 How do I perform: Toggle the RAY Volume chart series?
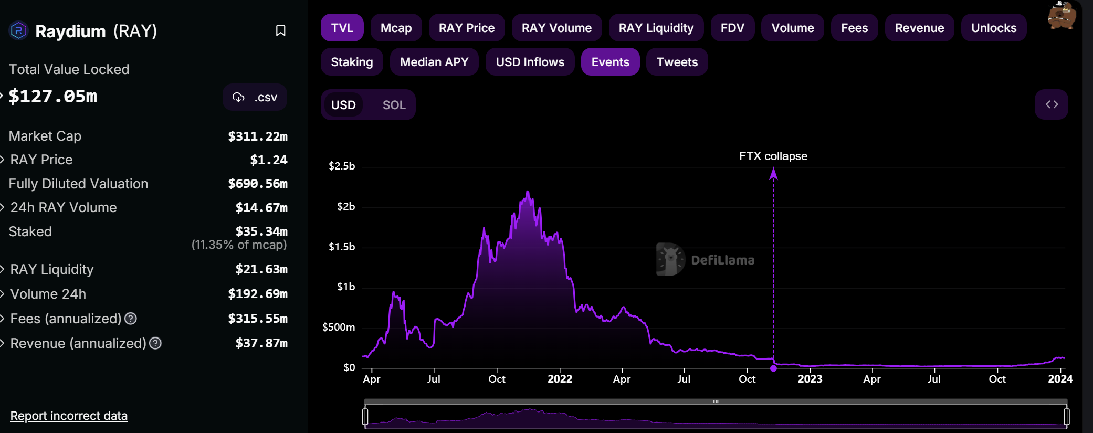click(556, 28)
